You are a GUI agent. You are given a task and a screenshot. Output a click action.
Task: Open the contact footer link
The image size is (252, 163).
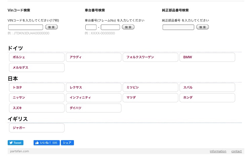point(237,151)
